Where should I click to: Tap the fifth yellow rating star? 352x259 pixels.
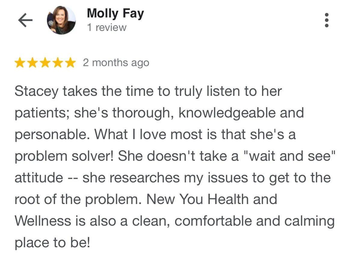(70, 63)
